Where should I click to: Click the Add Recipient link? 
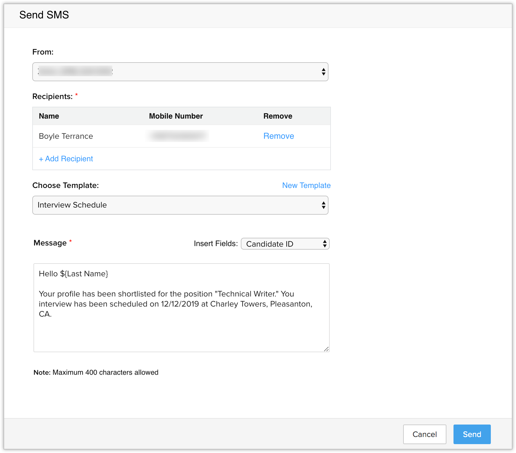click(x=66, y=159)
